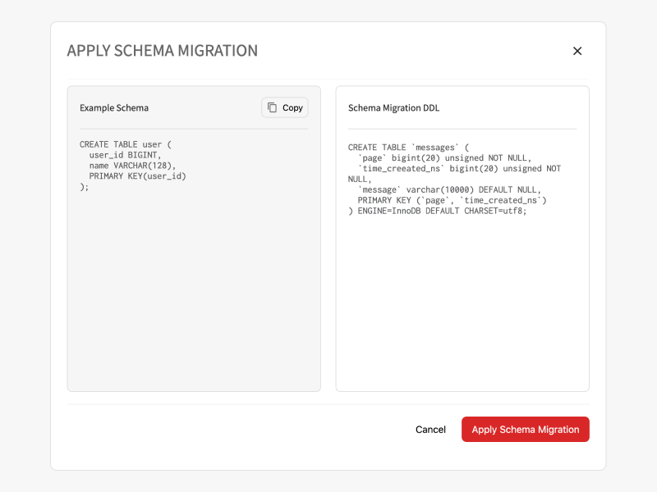Click the clipboard copy icon

(272, 107)
